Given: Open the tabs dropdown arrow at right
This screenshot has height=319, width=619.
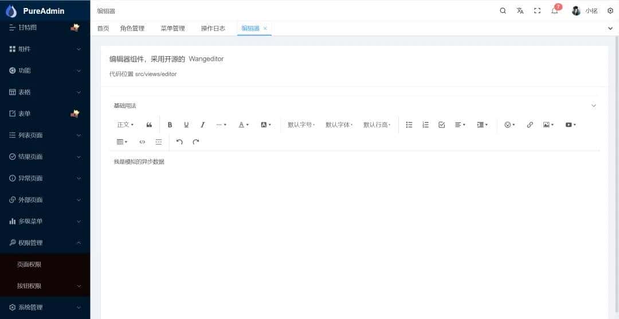Looking at the screenshot, I should pos(610,28).
